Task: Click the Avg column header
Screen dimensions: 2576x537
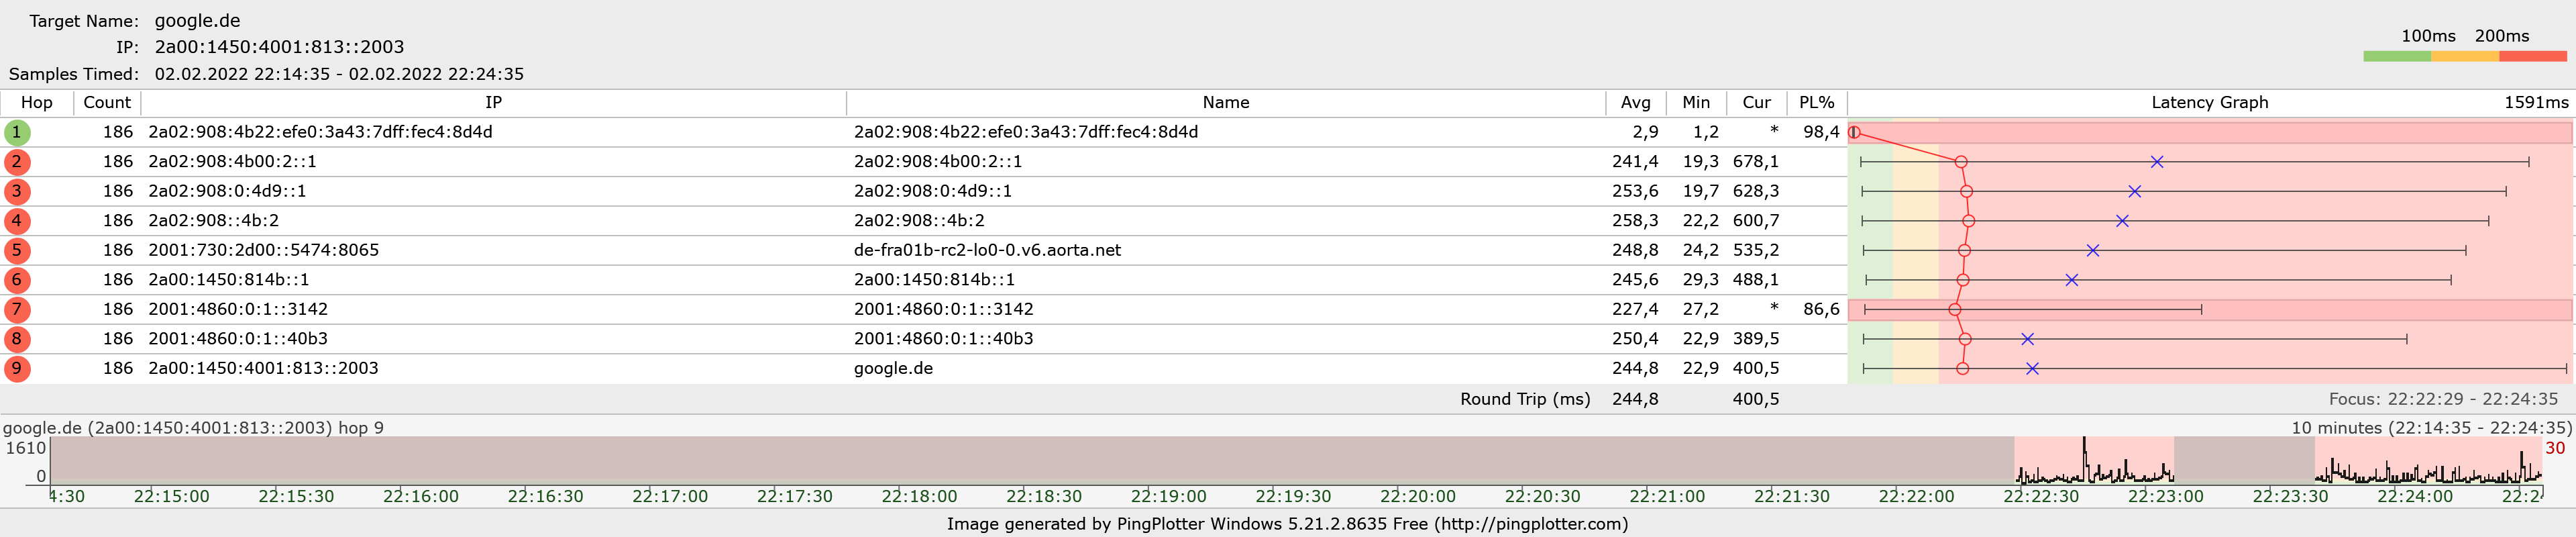Action: [1636, 103]
